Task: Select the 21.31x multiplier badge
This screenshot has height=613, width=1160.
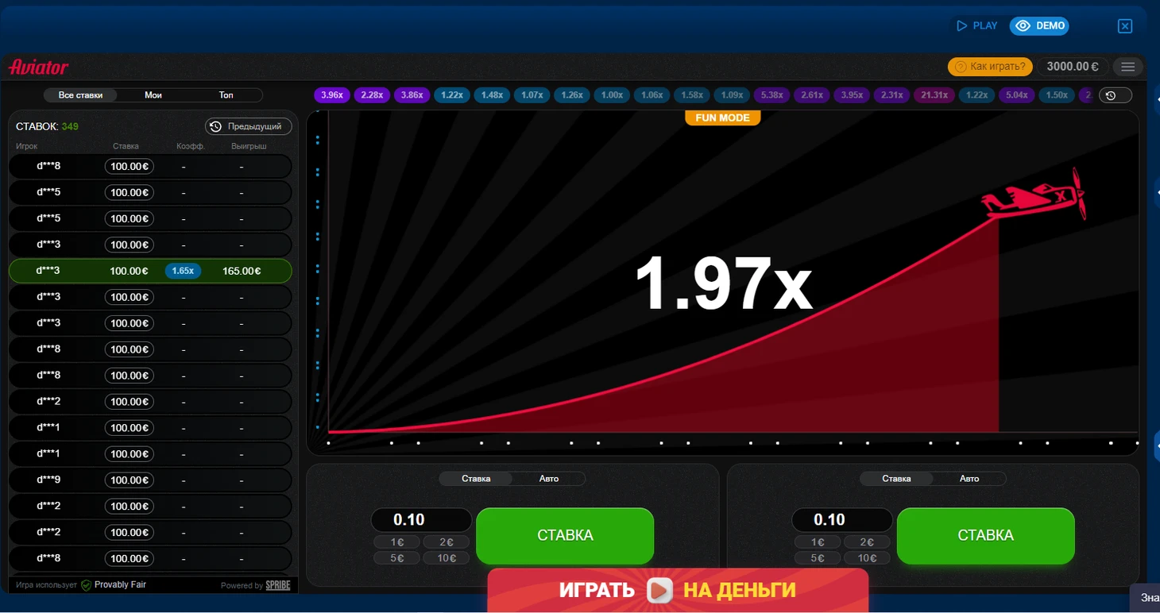Action: [934, 95]
